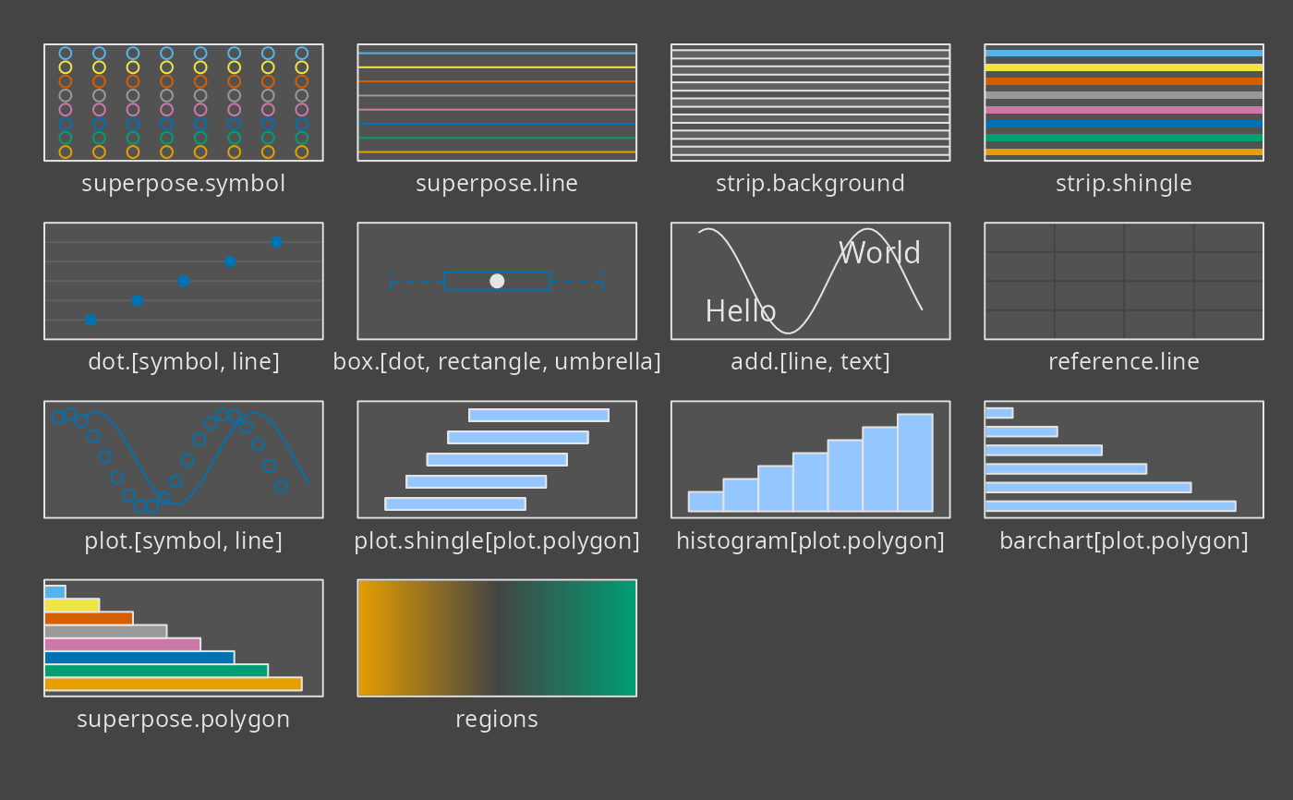Screen dimensions: 1293x800
Task: Click the "plot.[symbol, line]" label
Action: [x=183, y=540]
